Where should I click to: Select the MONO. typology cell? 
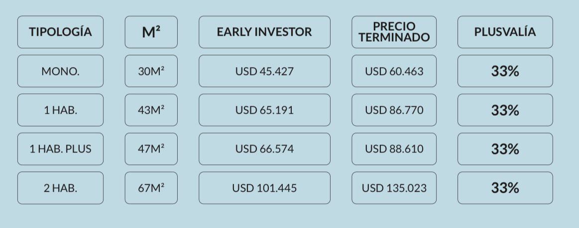coord(60,71)
